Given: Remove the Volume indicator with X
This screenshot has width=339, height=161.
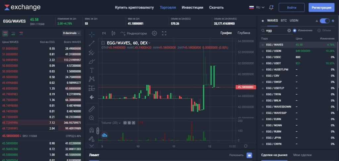Looking at the screenshot, I should click(133, 123).
